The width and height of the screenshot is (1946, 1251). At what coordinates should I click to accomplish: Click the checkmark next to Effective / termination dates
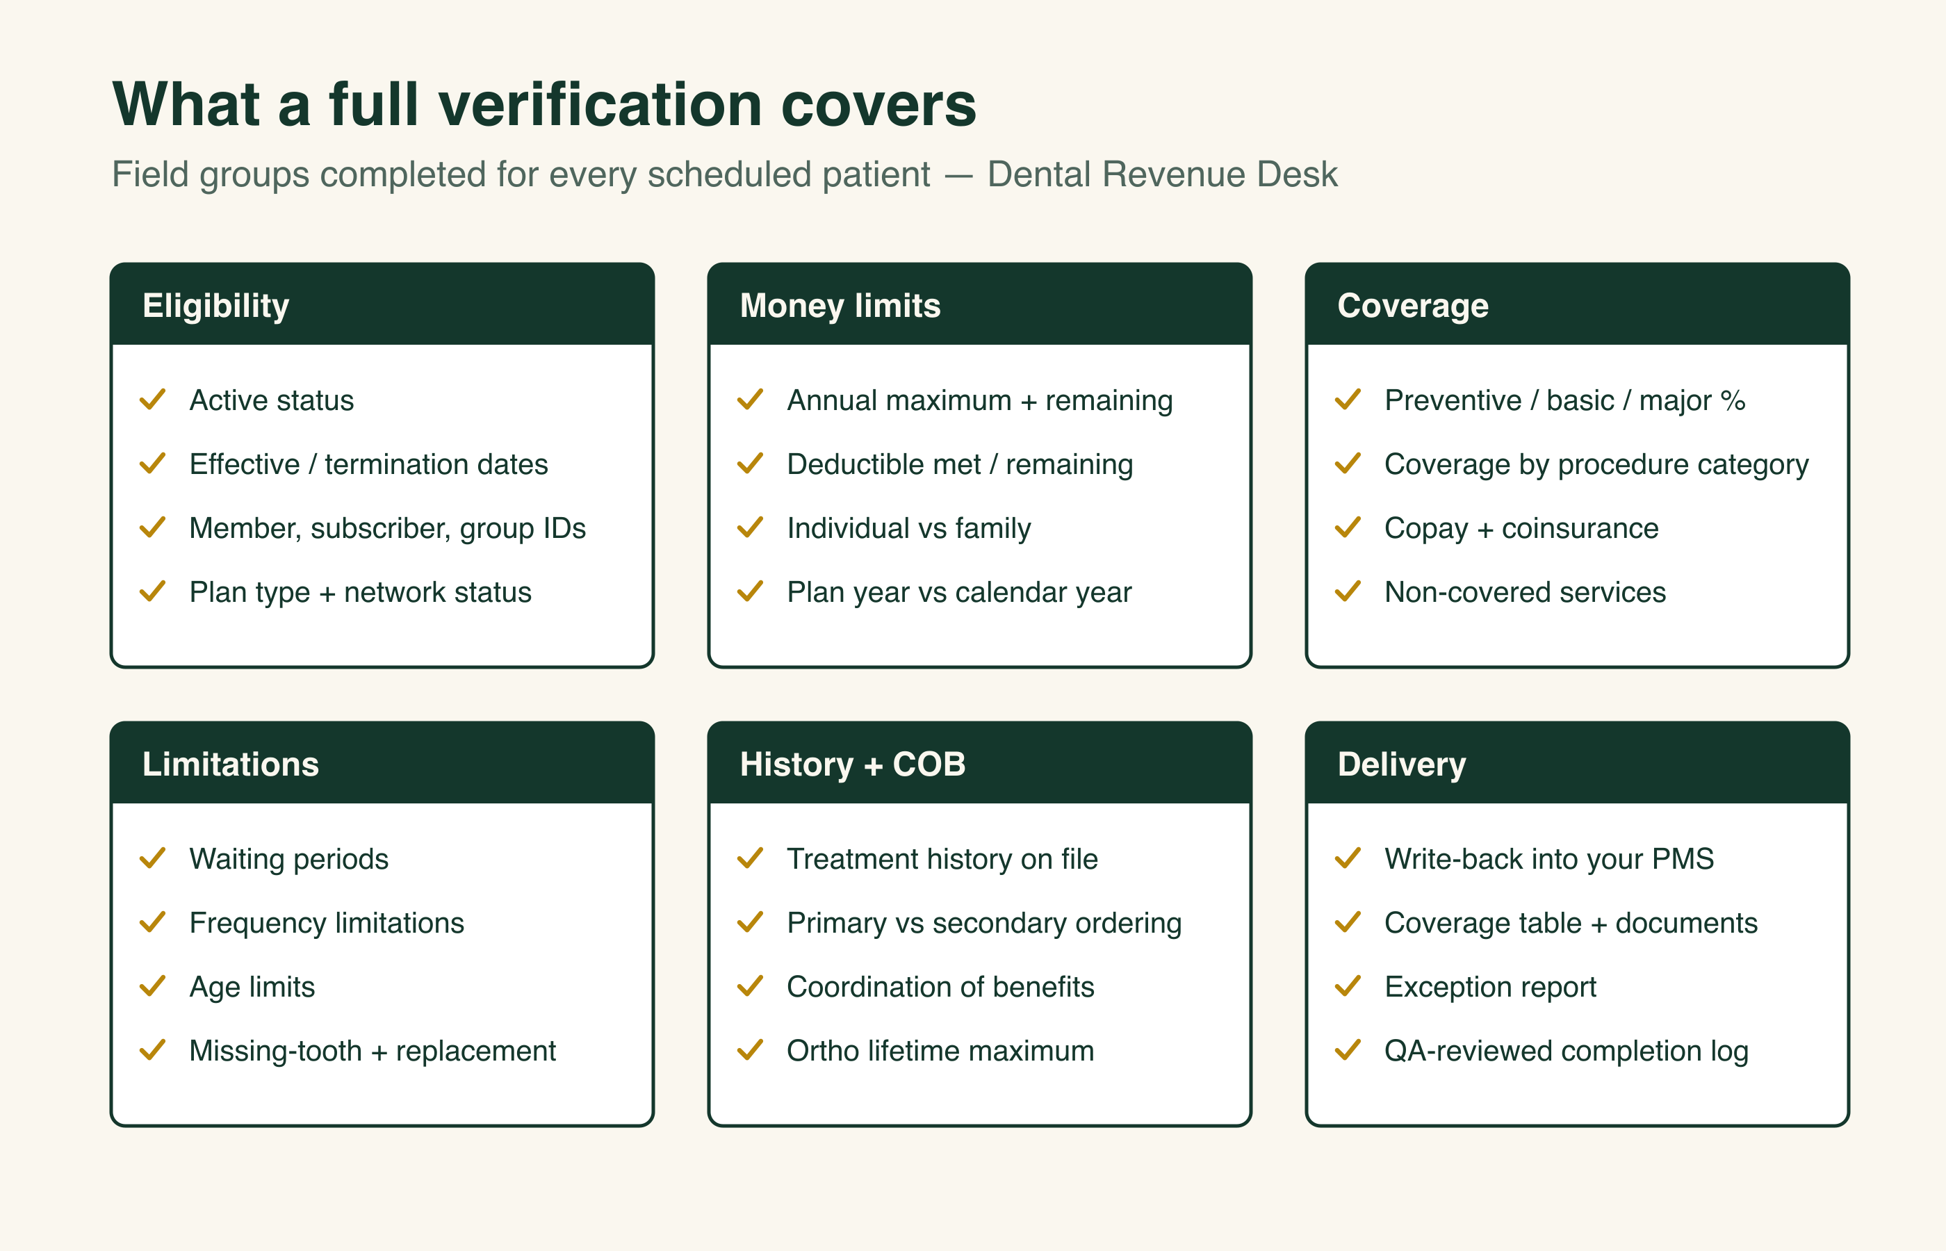153,464
